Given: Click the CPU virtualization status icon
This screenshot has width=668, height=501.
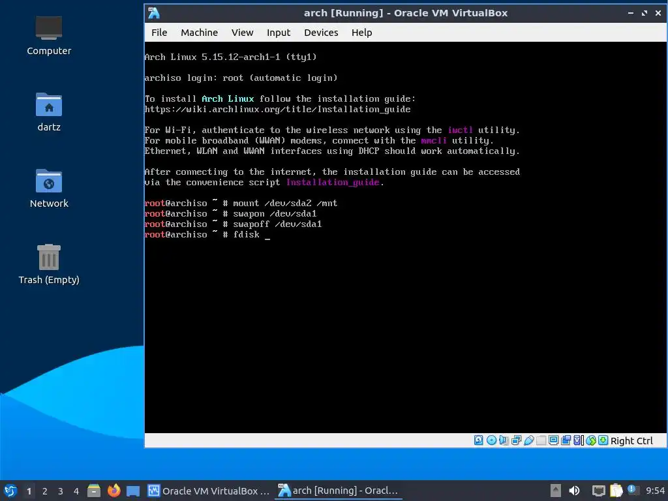Looking at the screenshot, I should point(579,440).
